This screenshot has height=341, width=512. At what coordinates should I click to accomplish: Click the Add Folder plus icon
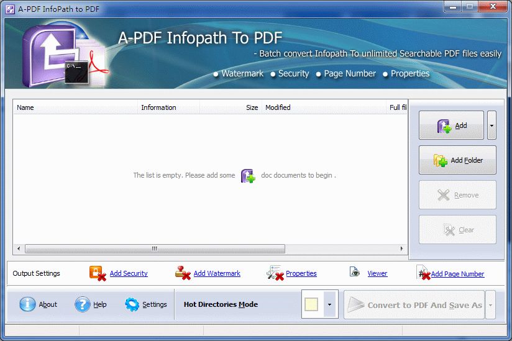(441, 160)
